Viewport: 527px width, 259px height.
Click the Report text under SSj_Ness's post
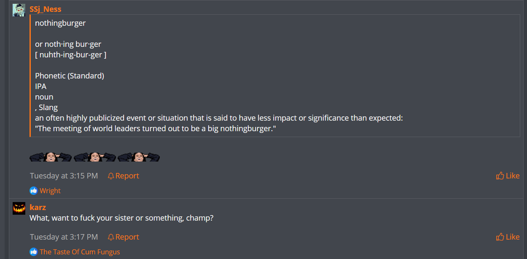click(x=127, y=176)
